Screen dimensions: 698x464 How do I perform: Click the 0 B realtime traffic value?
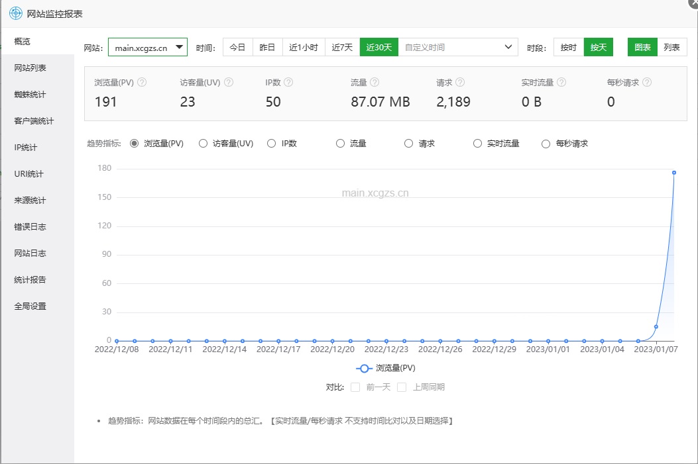[x=532, y=102]
